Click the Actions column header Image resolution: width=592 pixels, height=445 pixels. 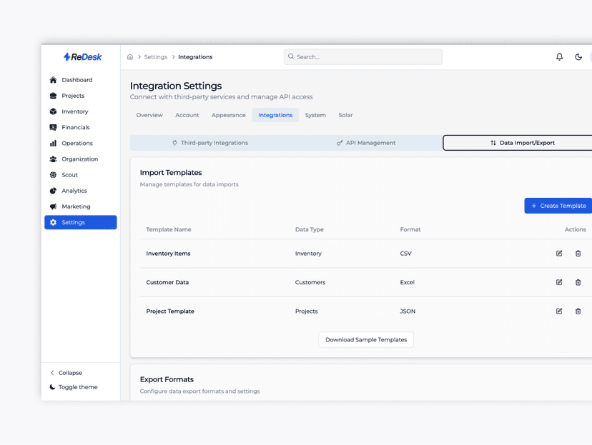pos(575,230)
